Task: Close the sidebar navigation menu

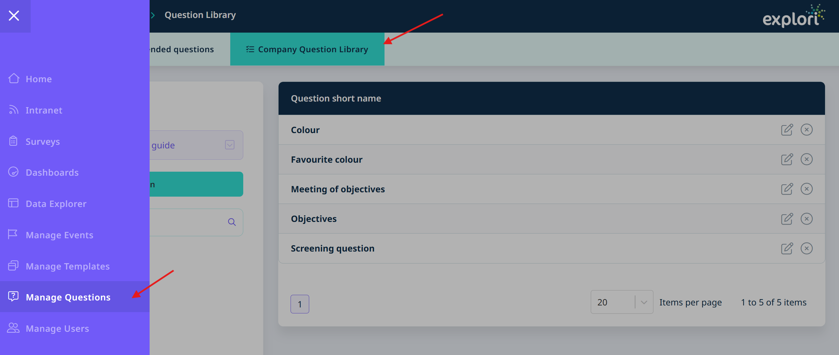Action: click(14, 16)
